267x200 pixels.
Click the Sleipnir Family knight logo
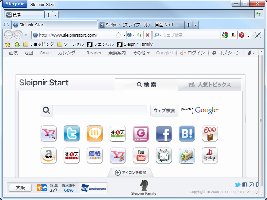(144, 186)
